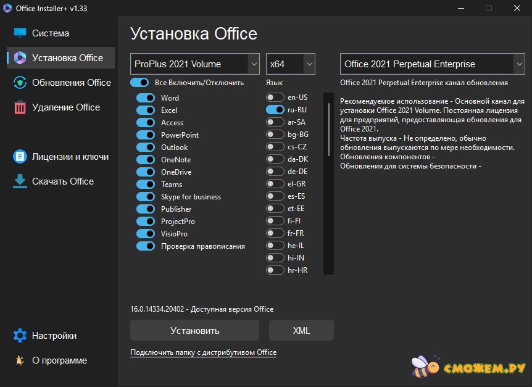
Task: Click the Лицензии и ключи icon
Action: click(x=20, y=157)
